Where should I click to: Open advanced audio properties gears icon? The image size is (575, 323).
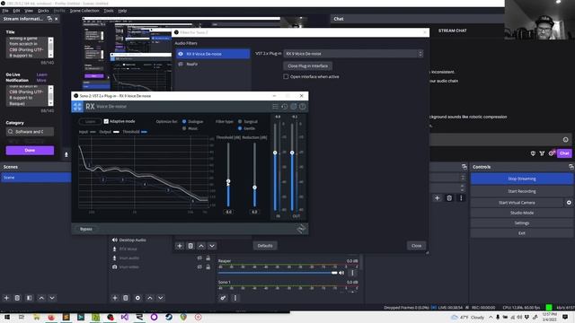[x=223, y=298]
